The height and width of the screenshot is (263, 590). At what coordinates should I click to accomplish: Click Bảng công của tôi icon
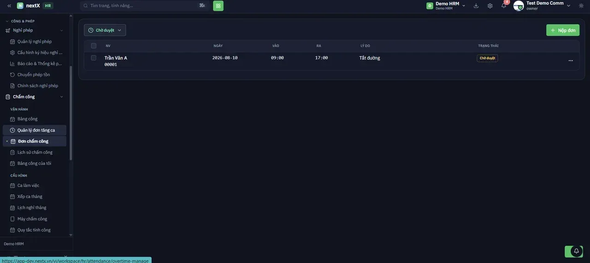point(12,163)
